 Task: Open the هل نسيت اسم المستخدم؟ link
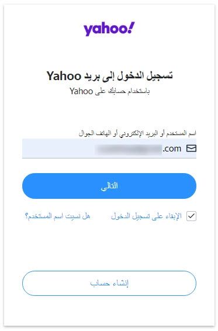click(58, 216)
